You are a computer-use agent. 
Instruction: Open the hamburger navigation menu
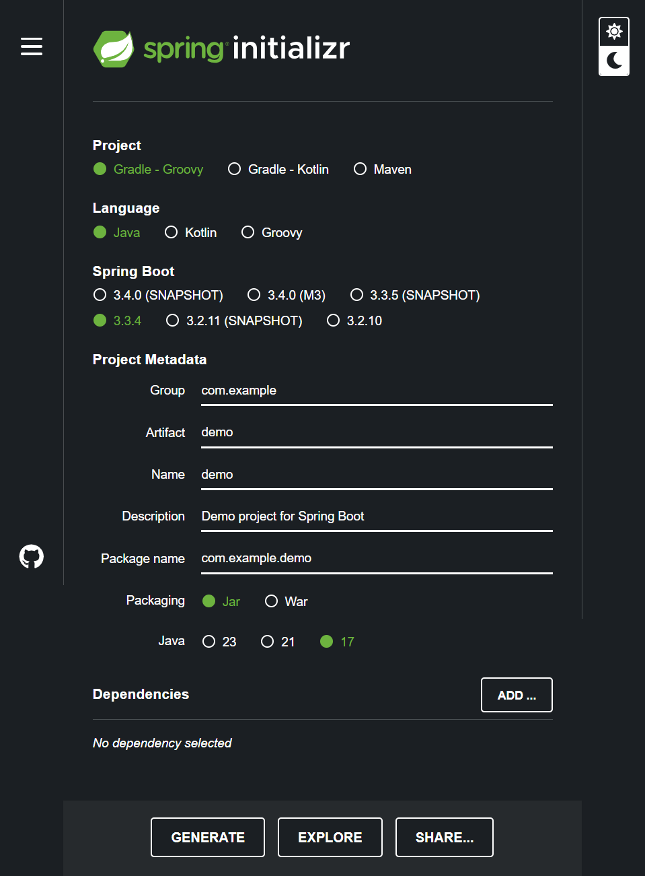[32, 46]
